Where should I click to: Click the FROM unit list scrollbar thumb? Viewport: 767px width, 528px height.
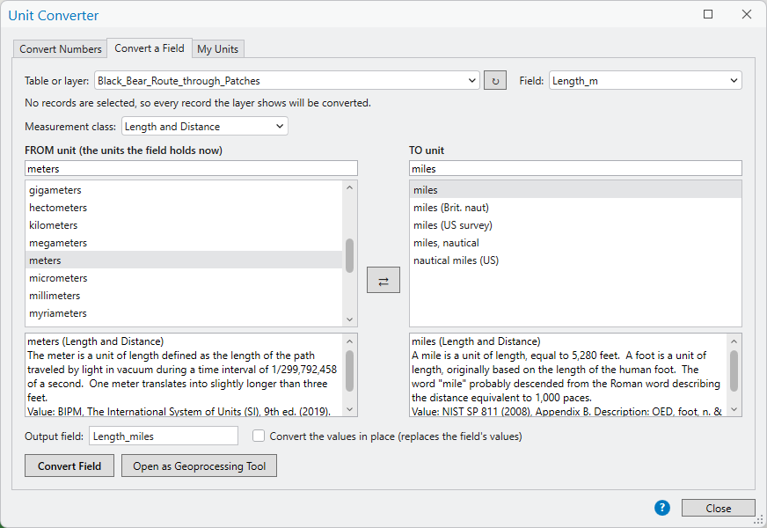(349, 255)
